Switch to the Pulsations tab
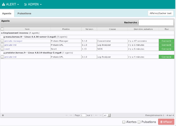The width and height of the screenshot is (176, 126). [24, 13]
